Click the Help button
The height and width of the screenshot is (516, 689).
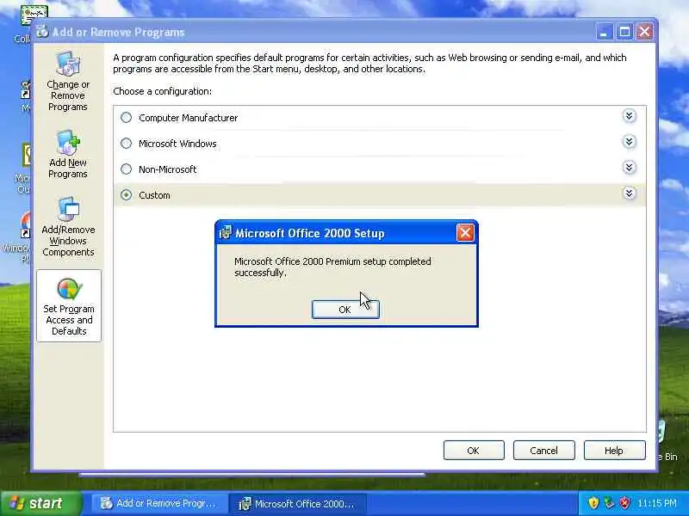pyautogui.click(x=614, y=450)
